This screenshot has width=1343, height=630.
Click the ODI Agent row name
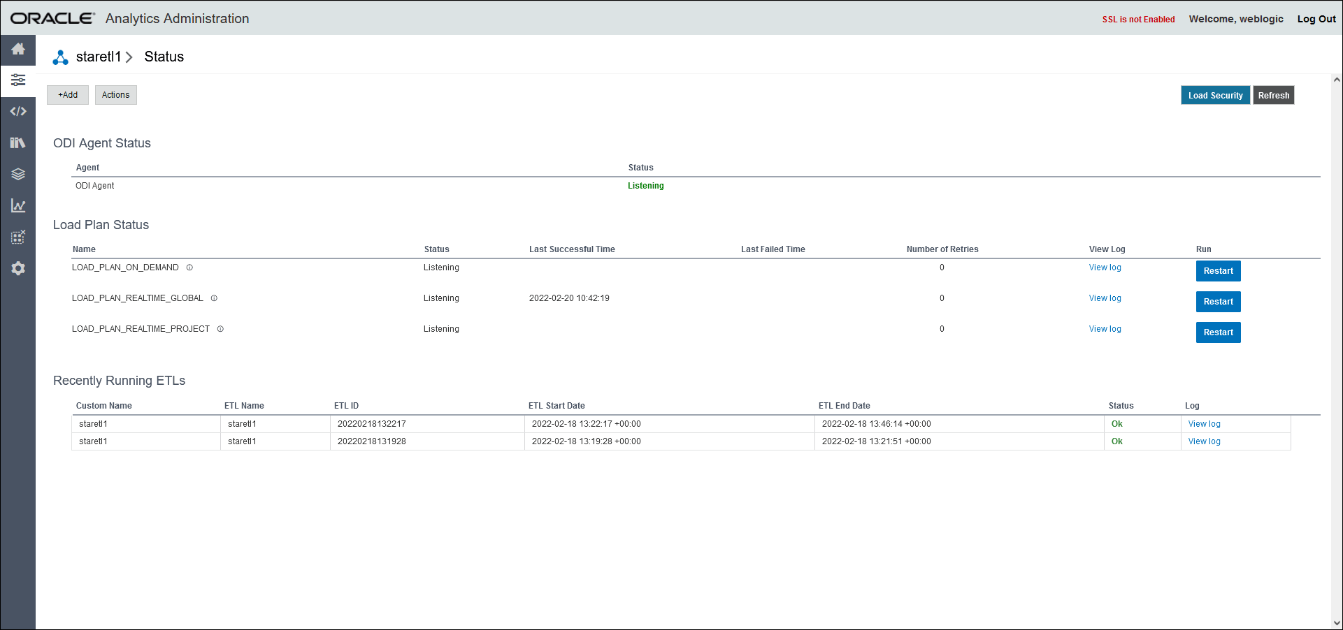(x=94, y=186)
